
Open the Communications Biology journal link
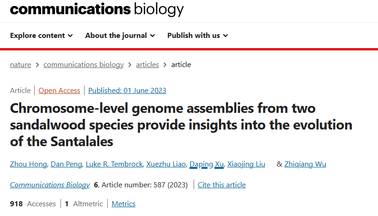point(50,185)
